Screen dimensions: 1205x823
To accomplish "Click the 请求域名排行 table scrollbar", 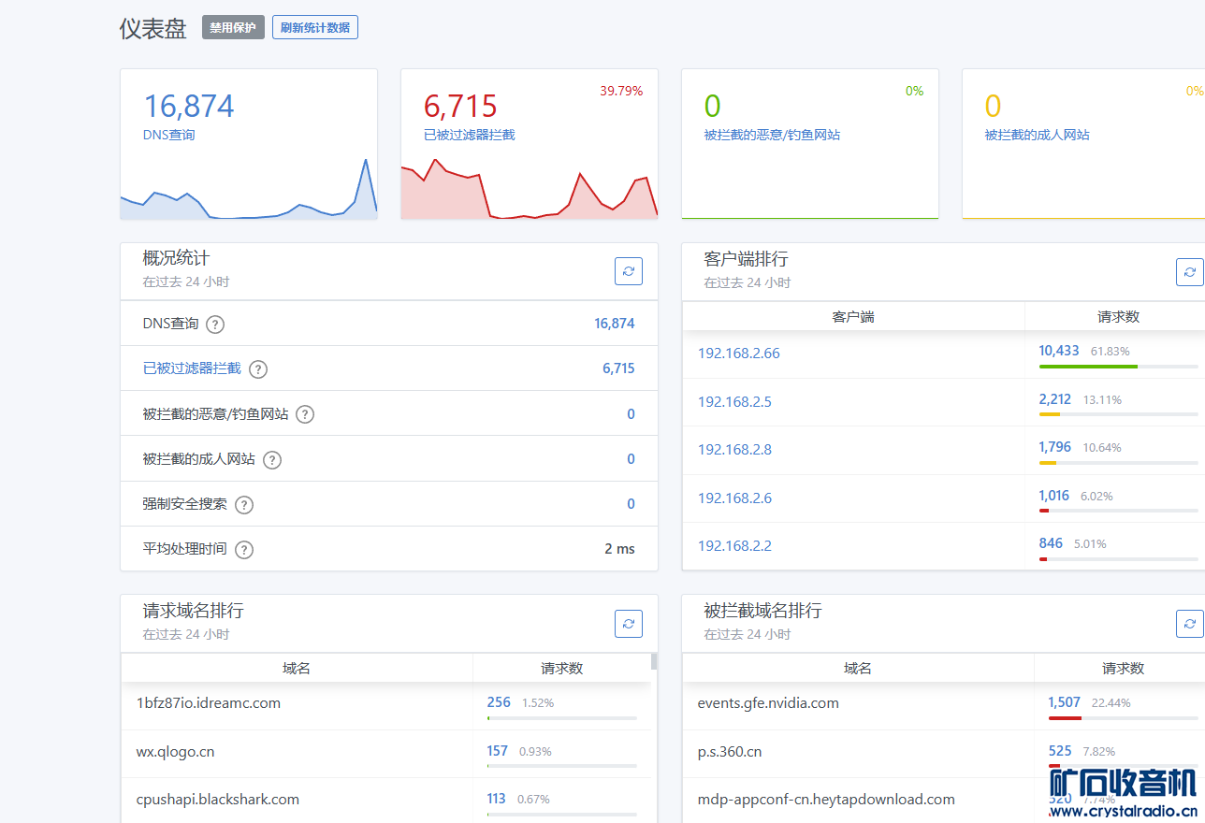I will (654, 662).
